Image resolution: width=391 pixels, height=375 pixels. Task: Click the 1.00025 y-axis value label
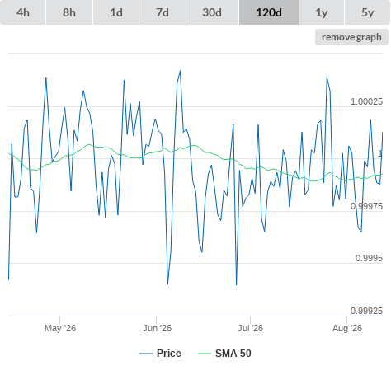(x=366, y=101)
